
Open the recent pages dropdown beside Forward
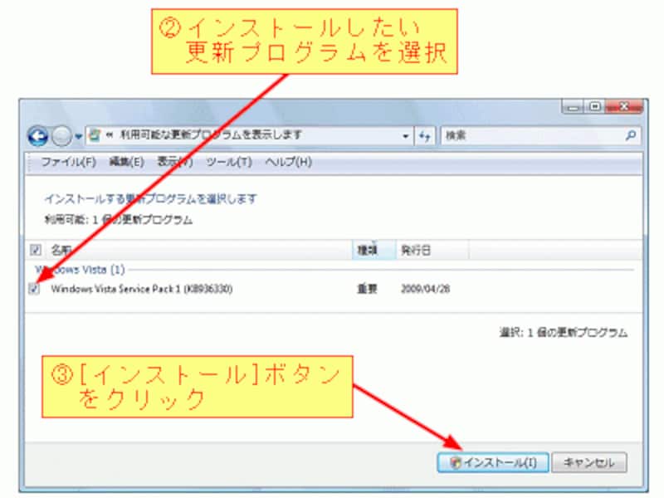coord(78,136)
